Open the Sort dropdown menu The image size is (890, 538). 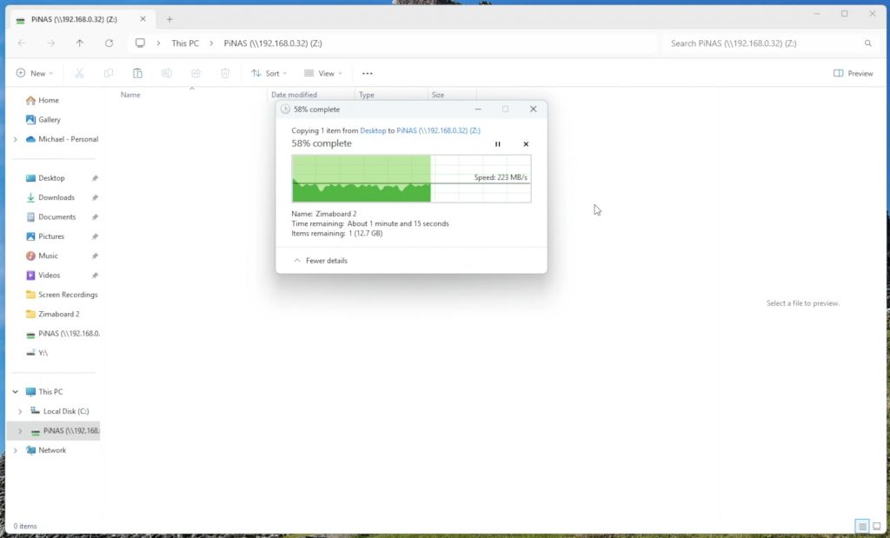(266, 74)
